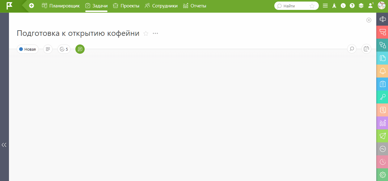Open the three-dot menu beside task title

[x=155, y=33]
